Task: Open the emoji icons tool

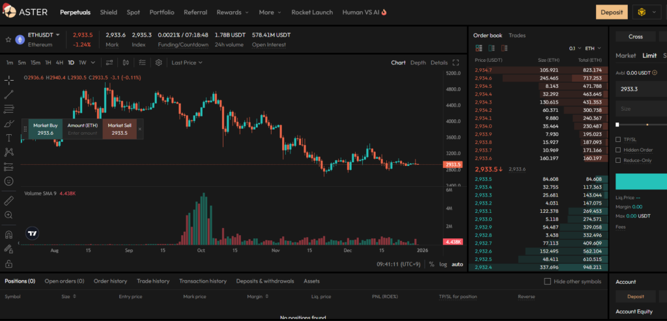Action: [x=8, y=181]
